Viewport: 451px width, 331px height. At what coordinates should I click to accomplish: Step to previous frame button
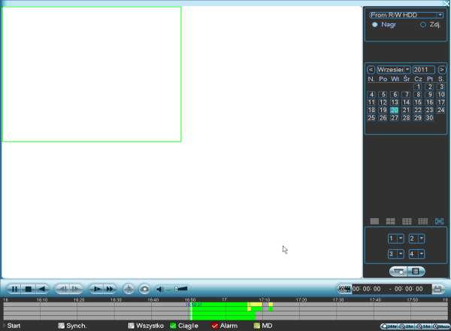tap(63, 289)
